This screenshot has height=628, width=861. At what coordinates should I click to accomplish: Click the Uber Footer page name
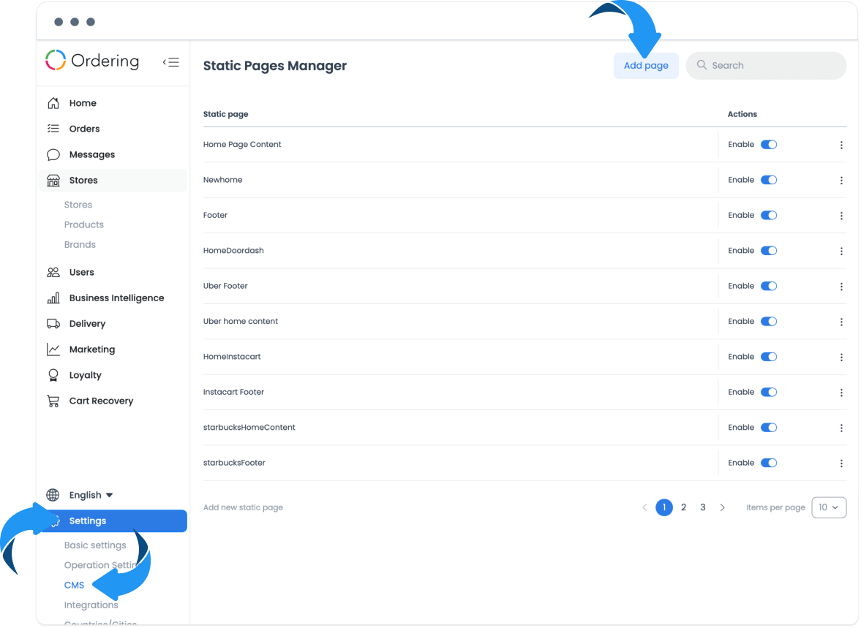[226, 286]
